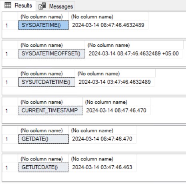Click the Results grid icon
This screenshot has height=184, width=186.
pos(8,5)
